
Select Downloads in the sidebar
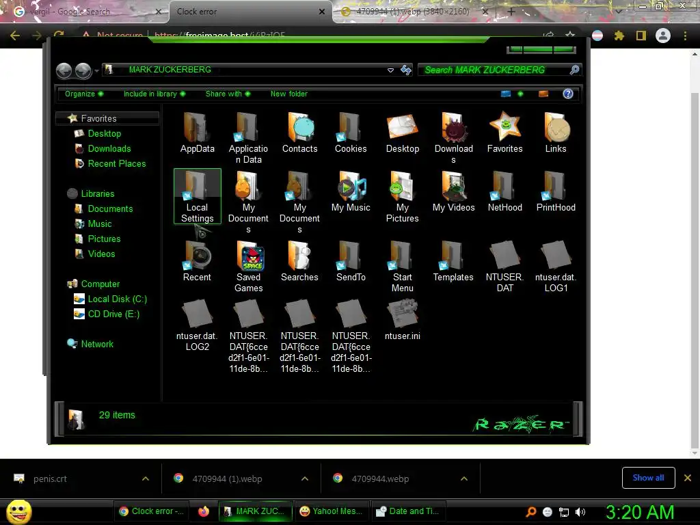pyautogui.click(x=109, y=148)
